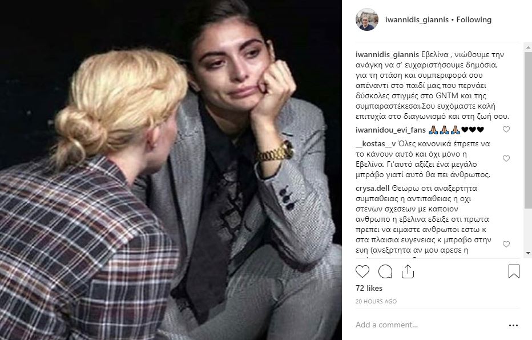Open iwannidou_evi_fans commenter profile

tap(390, 130)
